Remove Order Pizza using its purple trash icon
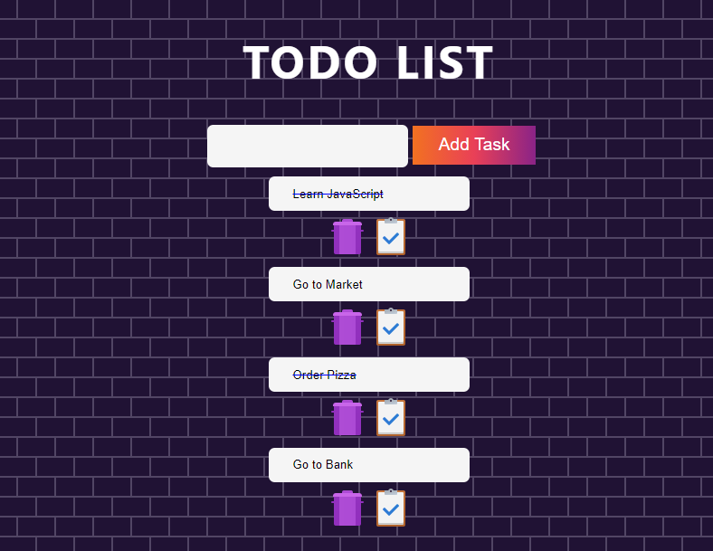This screenshot has width=713, height=551. [x=347, y=418]
